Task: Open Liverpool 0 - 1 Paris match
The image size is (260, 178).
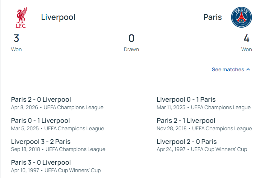Action: (x=186, y=100)
